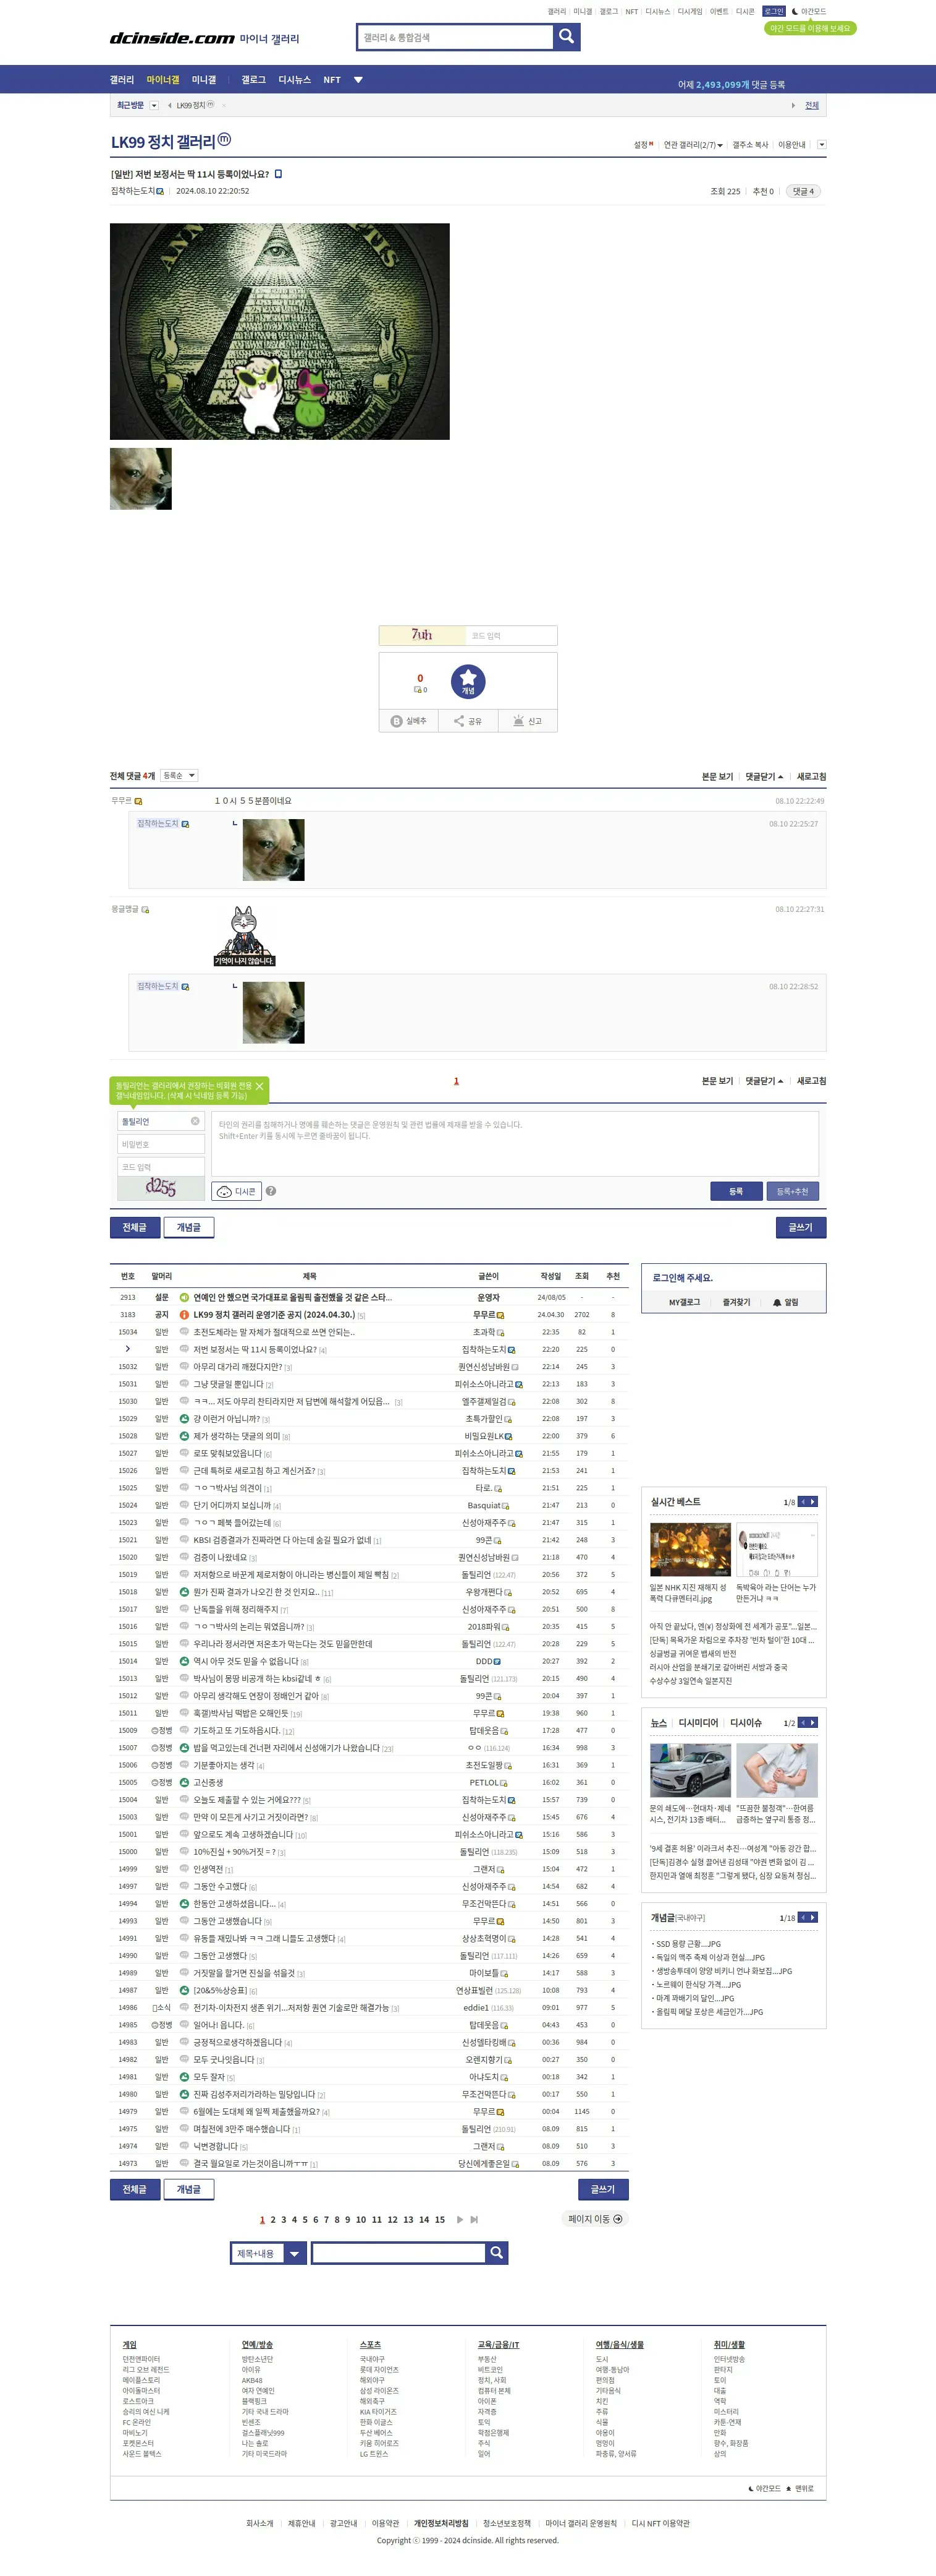Click 즐겨찾기 in login box
Image resolution: width=936 pixels, height=2576 pixels.
point(736,1302)
